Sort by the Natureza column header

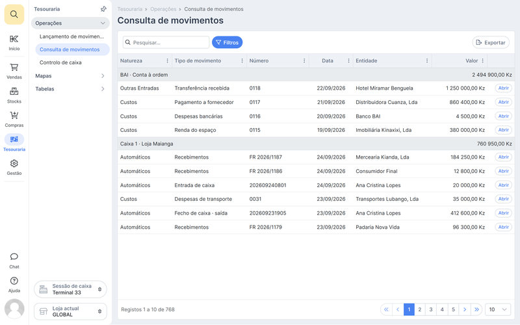(131, 60)
